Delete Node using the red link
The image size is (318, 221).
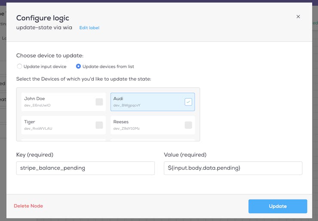pos(28,206)
